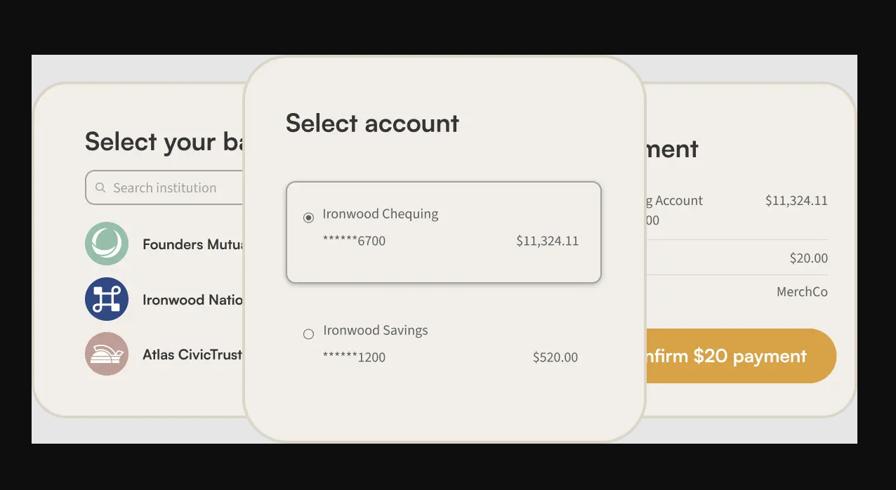This screenshot has height=490, width=896.
Task: Click the $11,324.11 balance in the Chequing card
Action: pyautogui.click(x=547, y=241)
